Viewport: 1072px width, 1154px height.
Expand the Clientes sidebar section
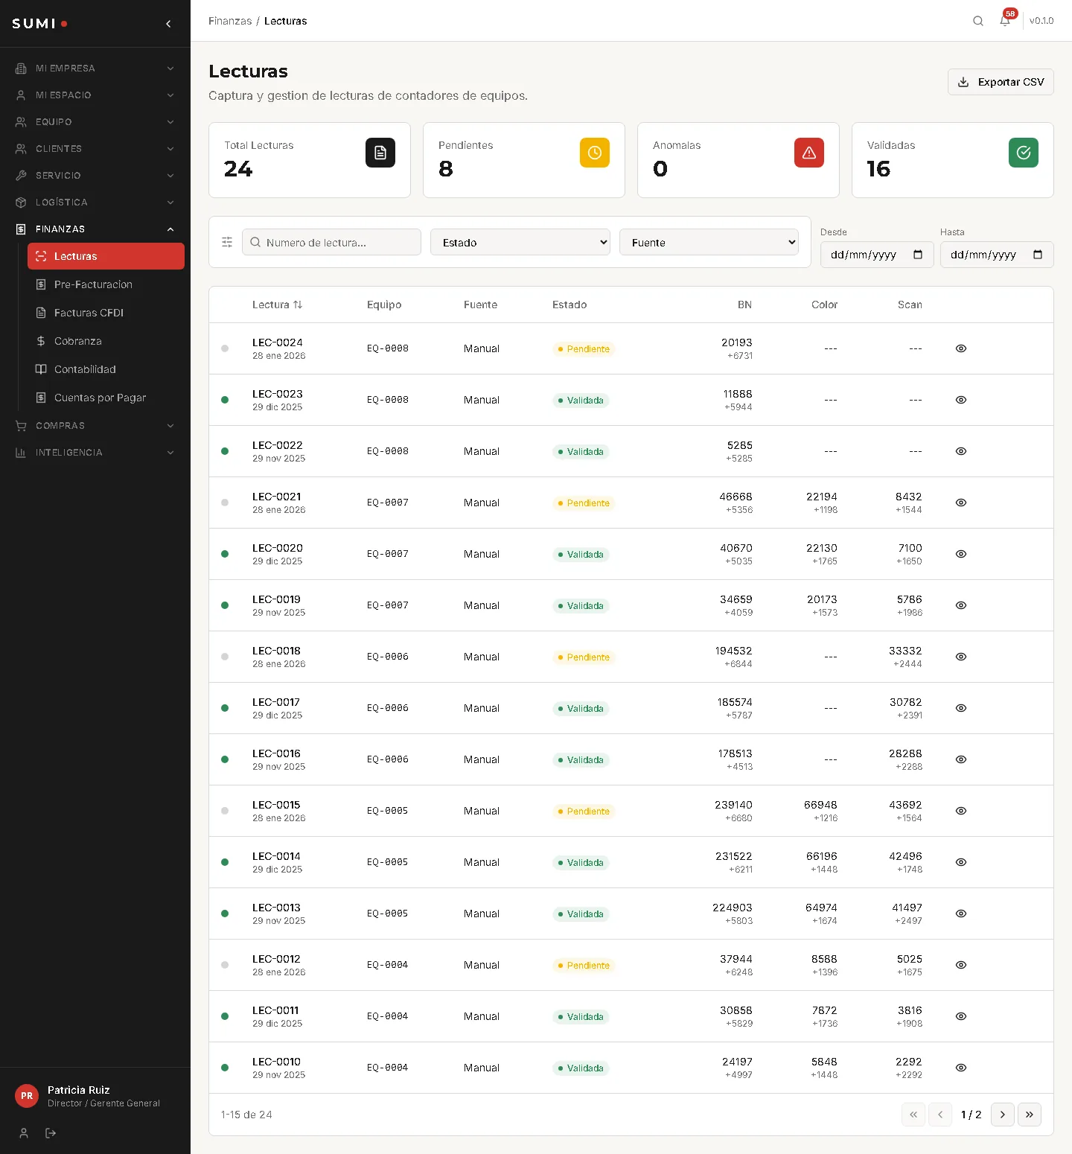pyautogui.click(x=95, y=149)
